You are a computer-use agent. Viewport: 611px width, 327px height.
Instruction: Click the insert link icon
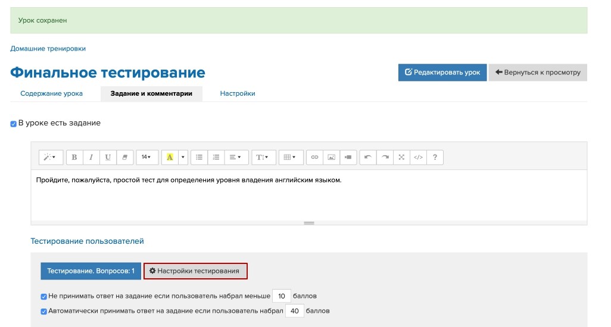click(314, 157)
